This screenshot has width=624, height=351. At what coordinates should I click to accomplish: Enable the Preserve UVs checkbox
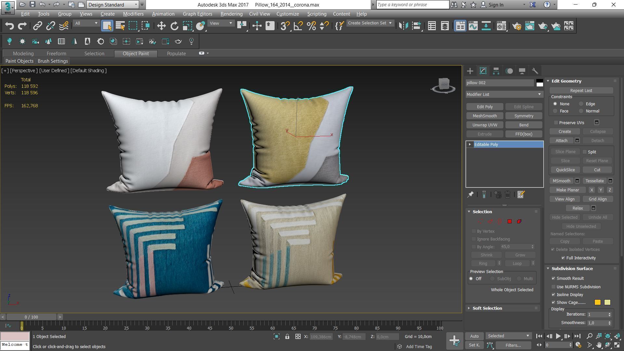556,123
